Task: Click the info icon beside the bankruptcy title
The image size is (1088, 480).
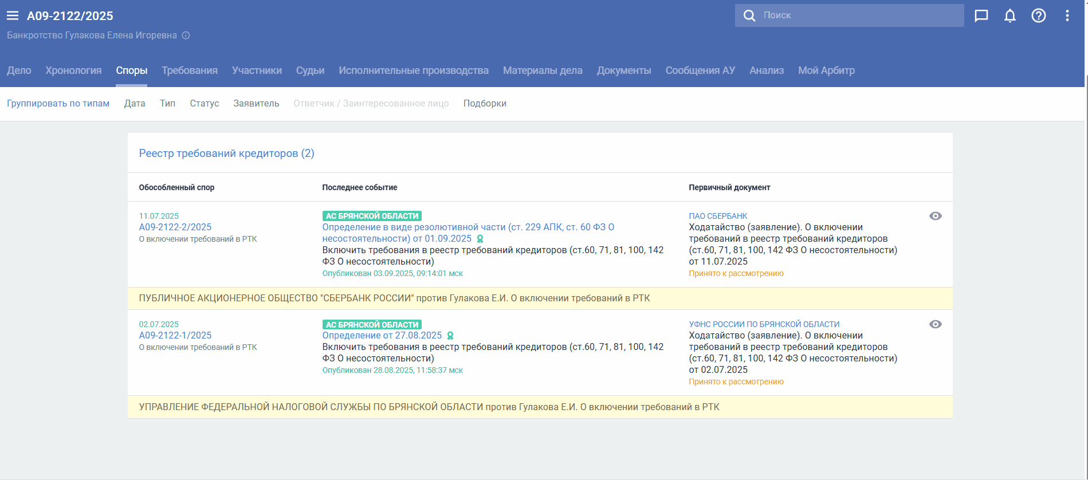Action: click(186, 36)
